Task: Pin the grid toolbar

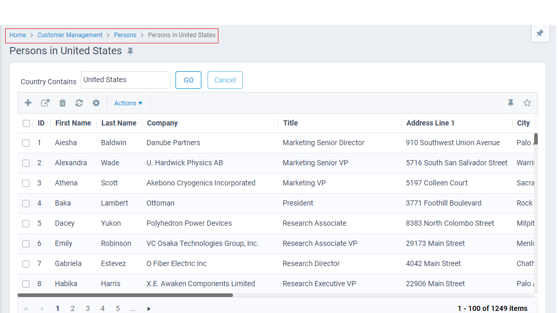Action: pos(510,103)
